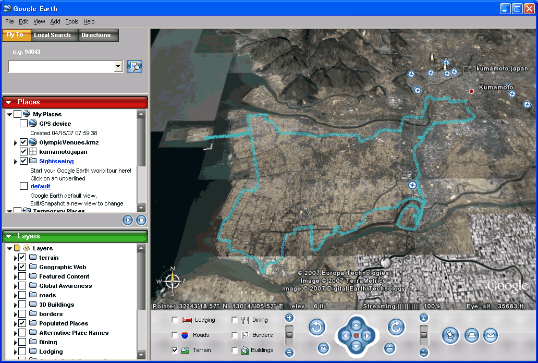
Task: Uncheck the terrain layer checkbox
Action: pyautogui.click(x=22, y=257)
